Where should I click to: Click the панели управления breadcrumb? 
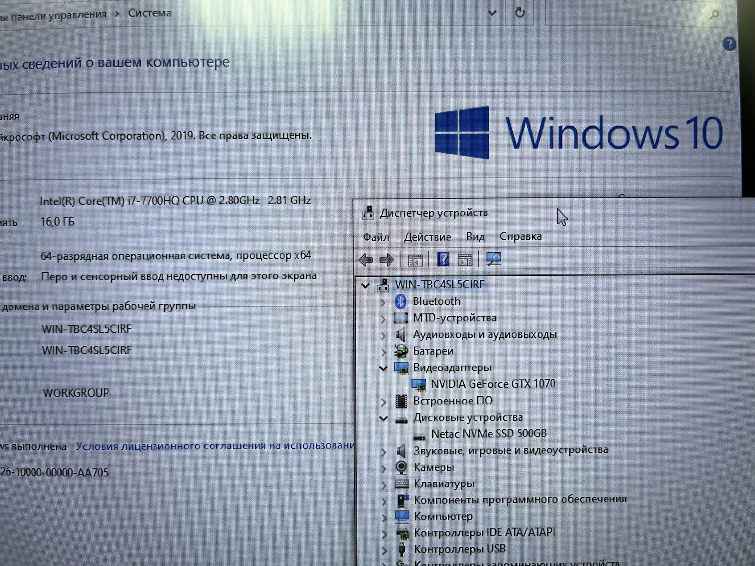tap(58, 15)
